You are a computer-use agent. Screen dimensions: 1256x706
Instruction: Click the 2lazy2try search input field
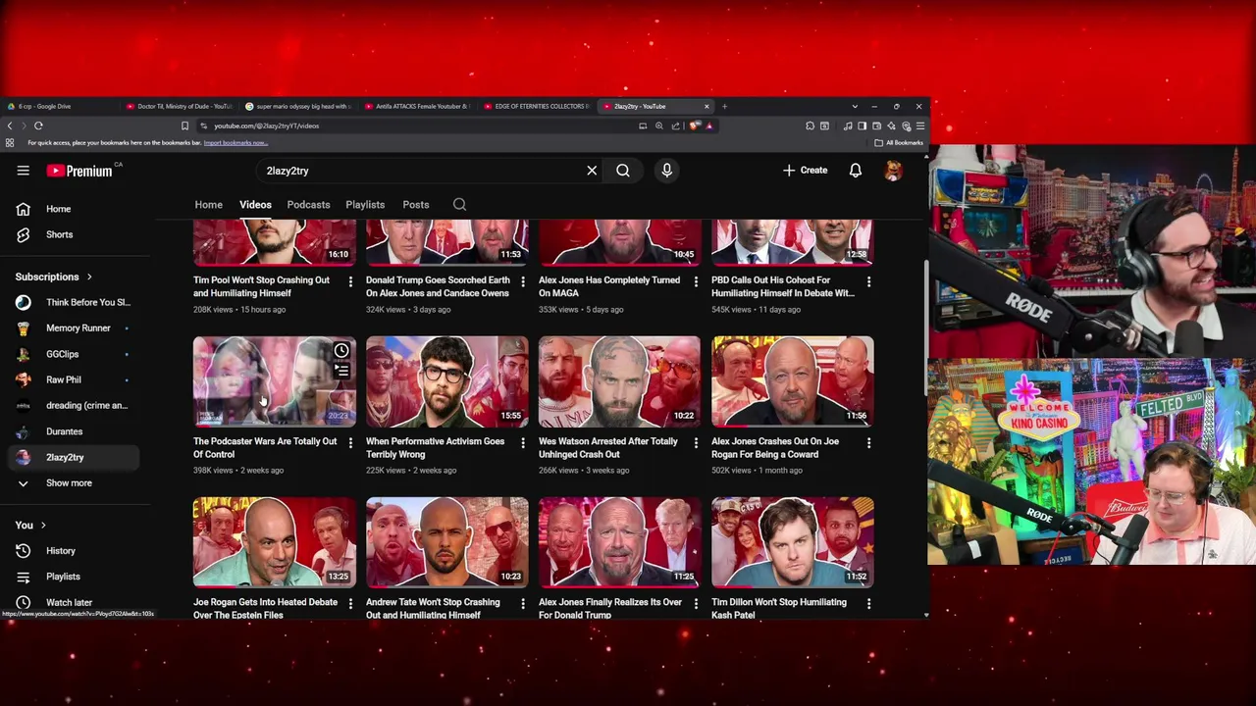(x=422, y=171)
